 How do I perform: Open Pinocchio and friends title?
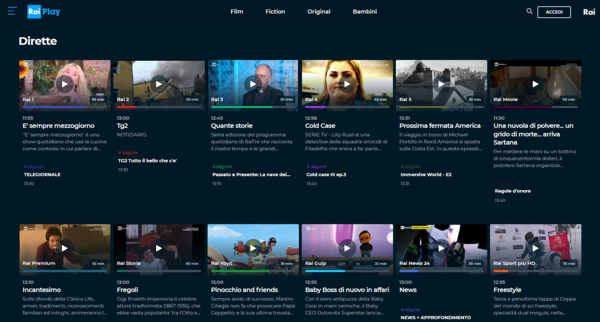[x=245, y=290]
